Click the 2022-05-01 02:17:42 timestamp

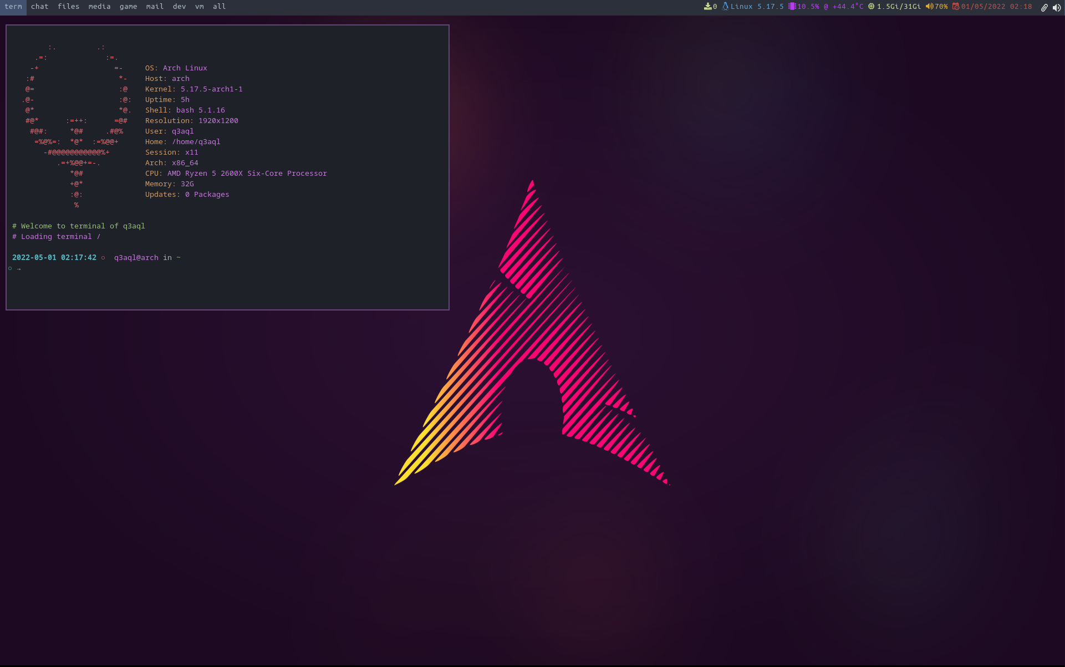tap(54, 258)
